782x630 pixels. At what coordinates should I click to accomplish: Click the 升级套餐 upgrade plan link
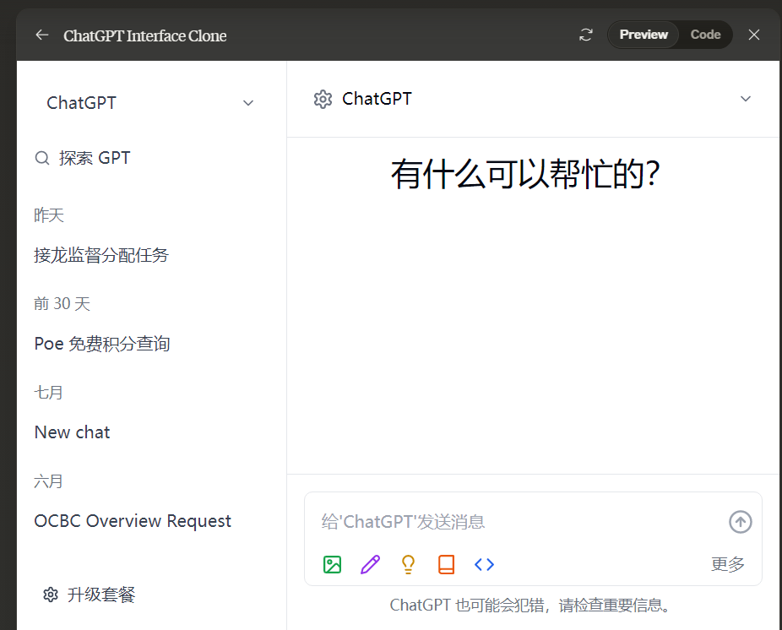[x=101, y=595]
